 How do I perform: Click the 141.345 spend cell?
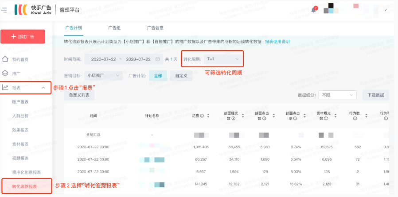click(201, 184)
